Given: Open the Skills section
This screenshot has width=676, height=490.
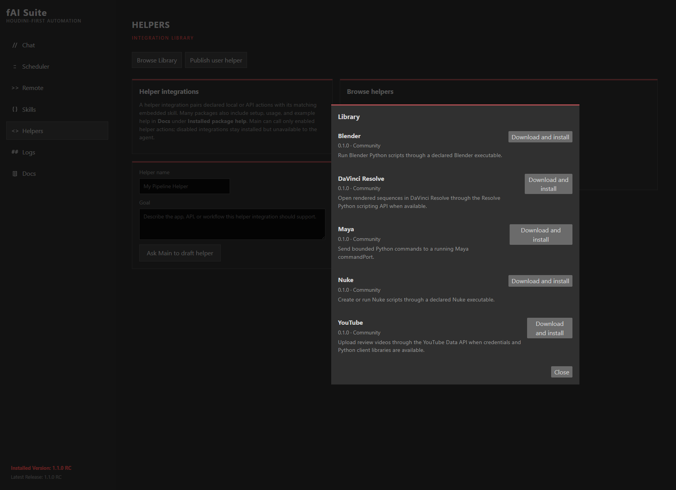Looking at the screenshot, I should pos(57,109).
